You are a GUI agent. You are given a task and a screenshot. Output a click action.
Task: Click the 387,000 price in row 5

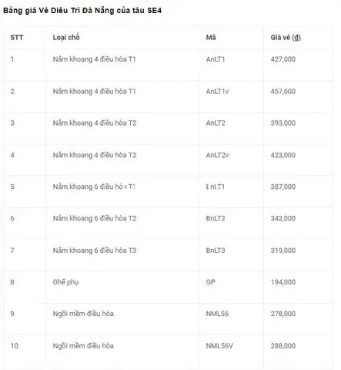coord(283,187)
